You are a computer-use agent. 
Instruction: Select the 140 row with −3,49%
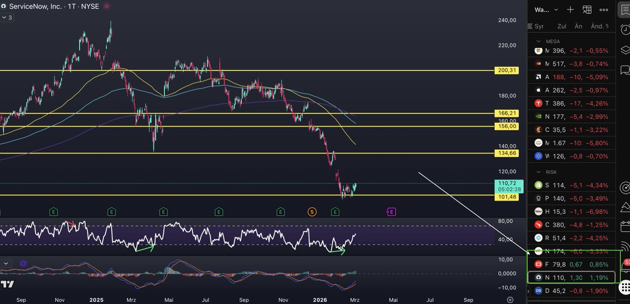pyautogui.click(x=573, y=198)
